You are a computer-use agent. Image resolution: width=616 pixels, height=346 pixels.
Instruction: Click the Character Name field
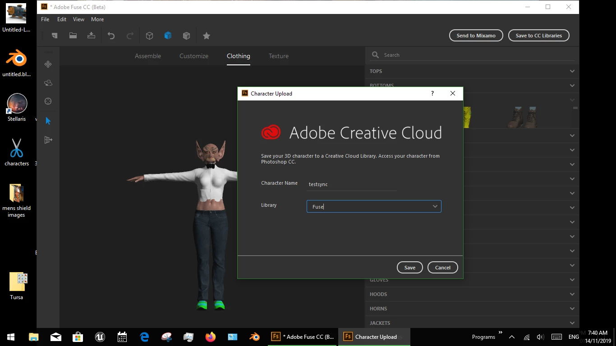(352, 184)
